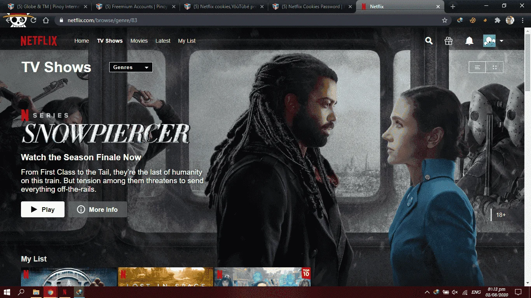
Task: Open a new browser tab
Action: pos(452,7)
